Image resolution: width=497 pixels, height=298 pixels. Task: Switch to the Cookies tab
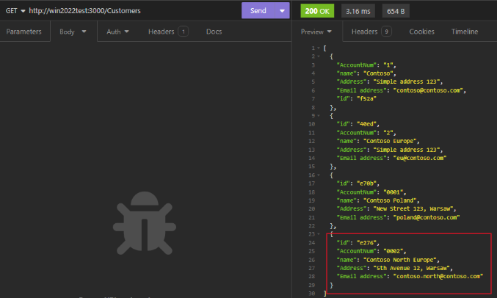(x=421, y=32)
